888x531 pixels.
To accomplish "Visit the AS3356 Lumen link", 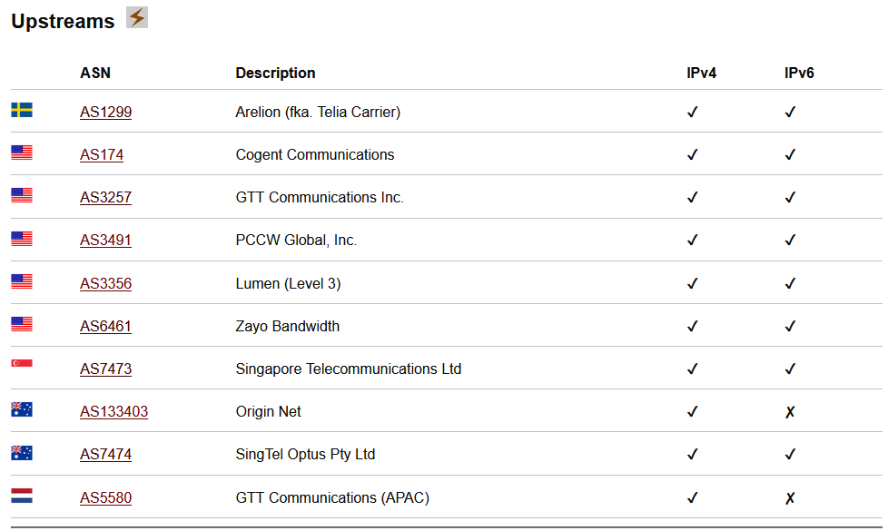I will (106, 283).
